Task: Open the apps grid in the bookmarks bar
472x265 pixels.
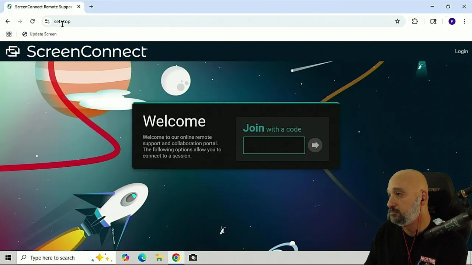Action: coord(9,34)
